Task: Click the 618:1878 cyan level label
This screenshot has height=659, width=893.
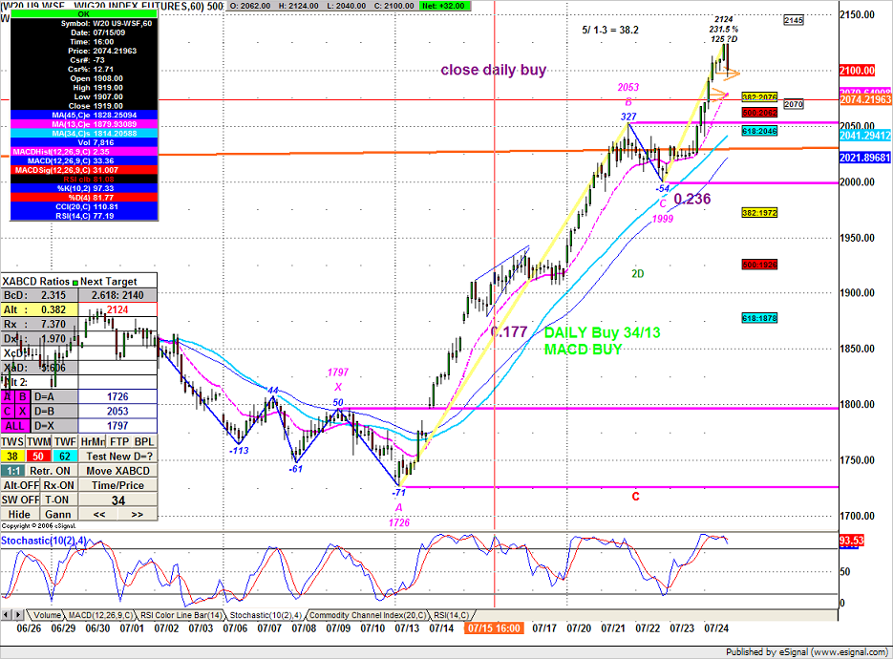Action: click(x=759, y=318)
